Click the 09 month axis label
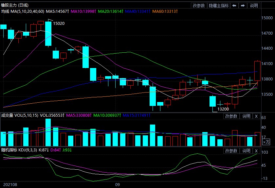 (x=118, y=185)
